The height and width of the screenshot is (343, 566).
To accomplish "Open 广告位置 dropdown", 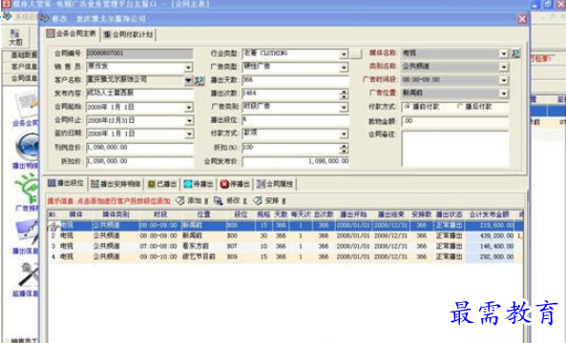I will click(504, 93).
